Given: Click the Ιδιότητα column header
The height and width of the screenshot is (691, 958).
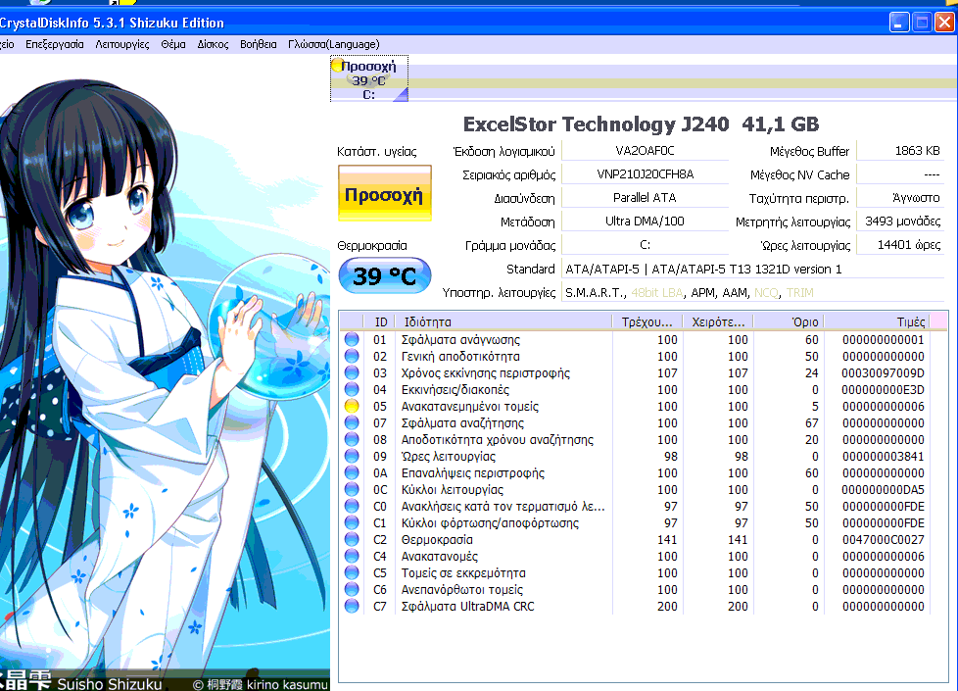Looking at the screenshot, I should [x=503, y=321].
